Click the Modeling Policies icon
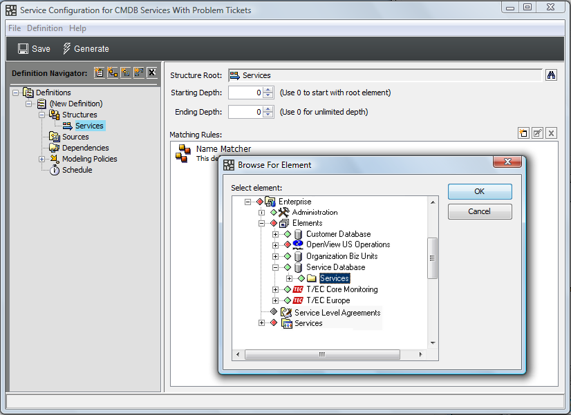Image resolution: width=571 pixels, height=415 pixels. click(x=54, y=159)
